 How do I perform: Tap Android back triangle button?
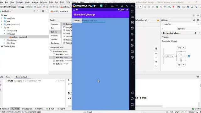132,93
